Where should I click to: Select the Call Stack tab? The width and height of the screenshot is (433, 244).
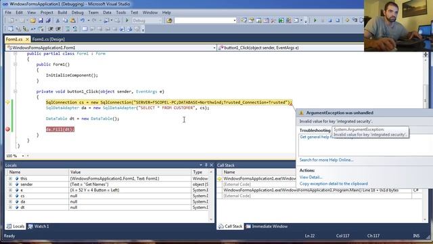[x=230, y=226]
